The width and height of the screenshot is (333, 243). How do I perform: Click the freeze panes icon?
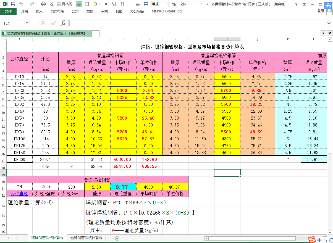click(x=146, y=4)
